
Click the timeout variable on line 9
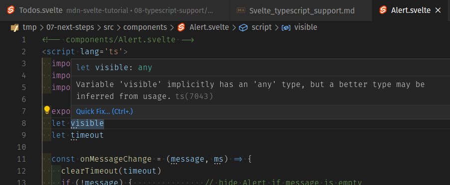[x=87, y=135]
